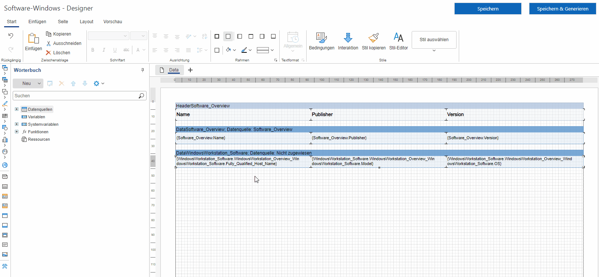The image size is (599, 277).
Task: Click the undo arrow in Rückgängig
Action: click(x=11, y=36)
